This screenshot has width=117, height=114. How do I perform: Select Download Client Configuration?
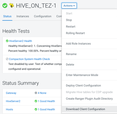[x=85, y=109]
